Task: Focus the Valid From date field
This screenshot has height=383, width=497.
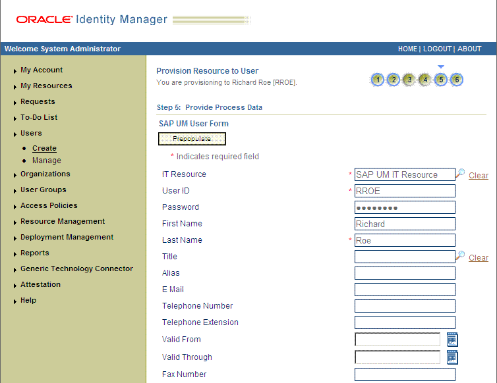Action: [x=397, y=340]
